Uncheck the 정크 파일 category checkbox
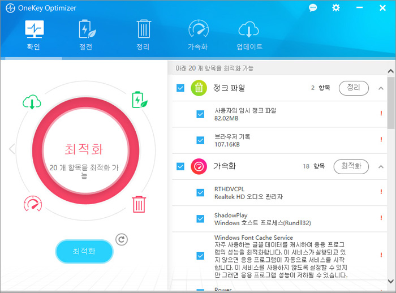 click(x=180, y=88)
